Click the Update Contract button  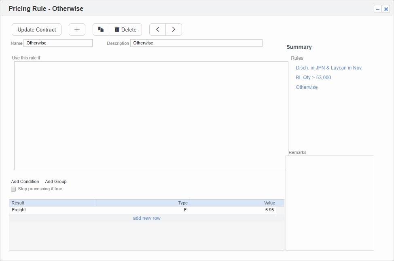pos(36,29)
